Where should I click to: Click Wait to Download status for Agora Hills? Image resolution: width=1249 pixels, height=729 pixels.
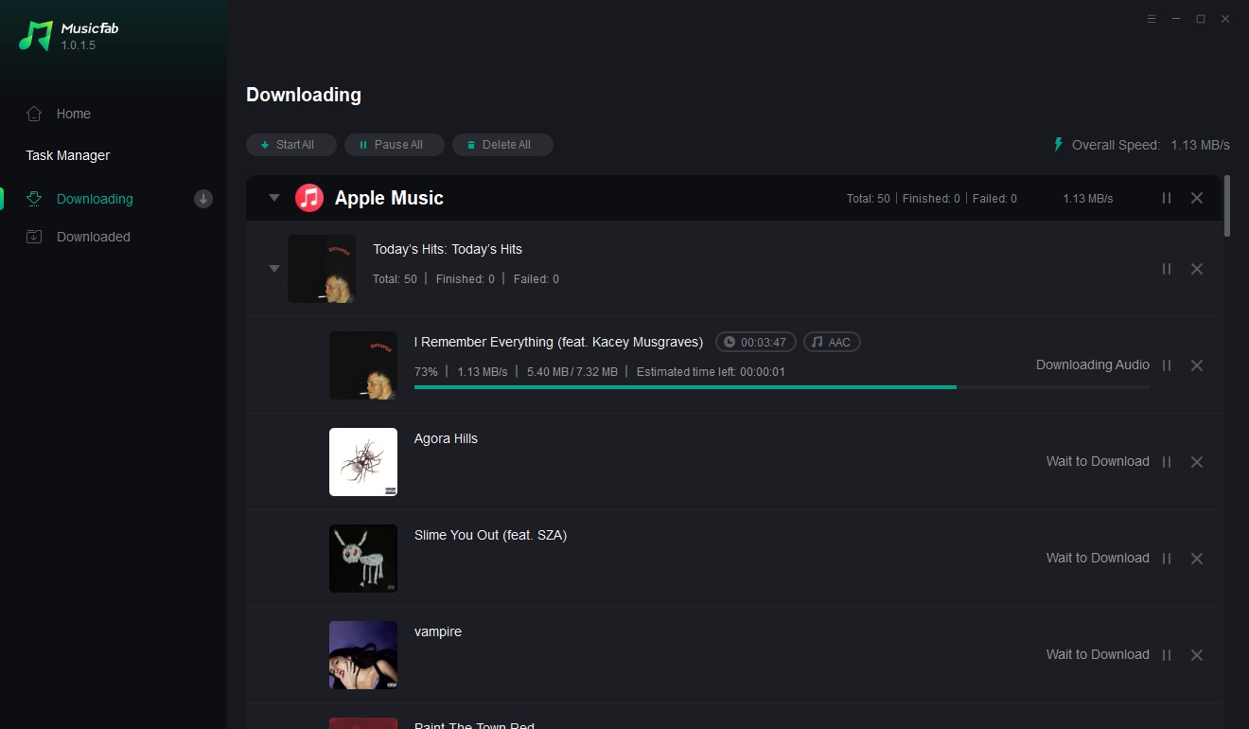[x=1098, y=461]
